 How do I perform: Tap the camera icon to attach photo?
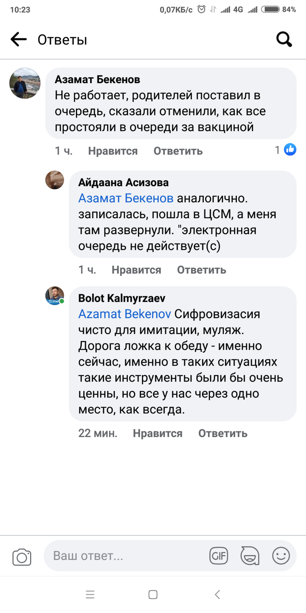[22, 557]
